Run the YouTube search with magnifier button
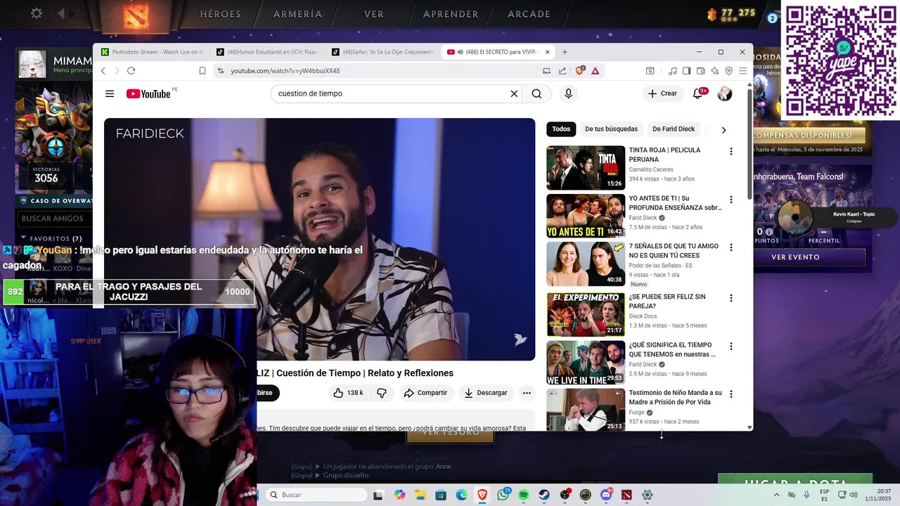 click(x=536, y=93)
